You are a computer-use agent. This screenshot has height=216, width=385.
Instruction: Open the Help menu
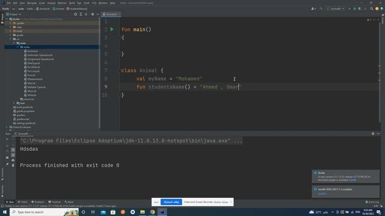112,3
